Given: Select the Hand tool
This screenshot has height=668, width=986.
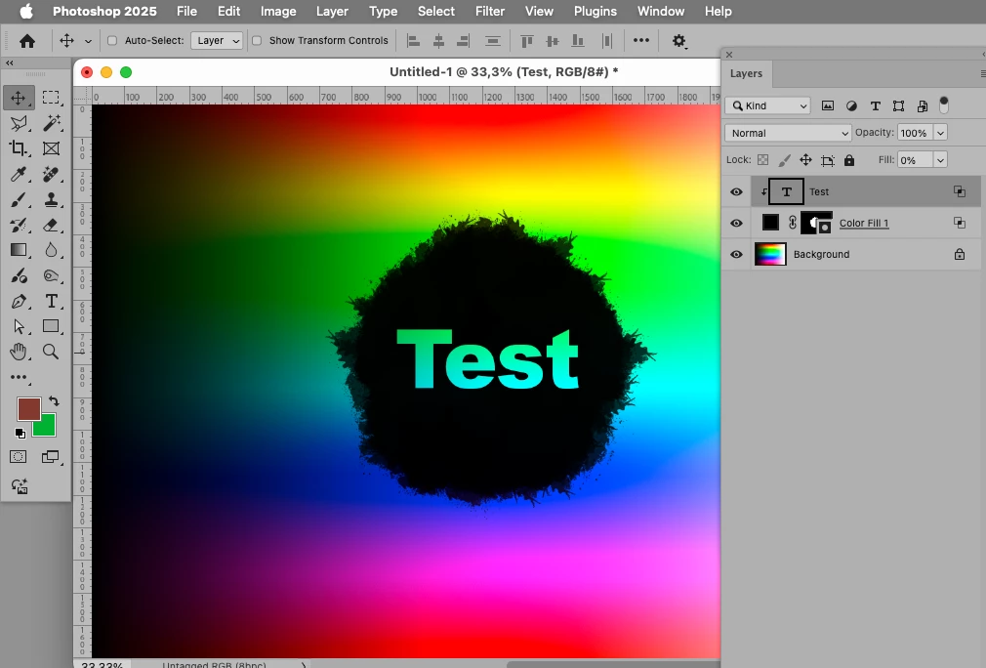Looking at the screenshot, I should pyautogui.click(x=19, y=352).
